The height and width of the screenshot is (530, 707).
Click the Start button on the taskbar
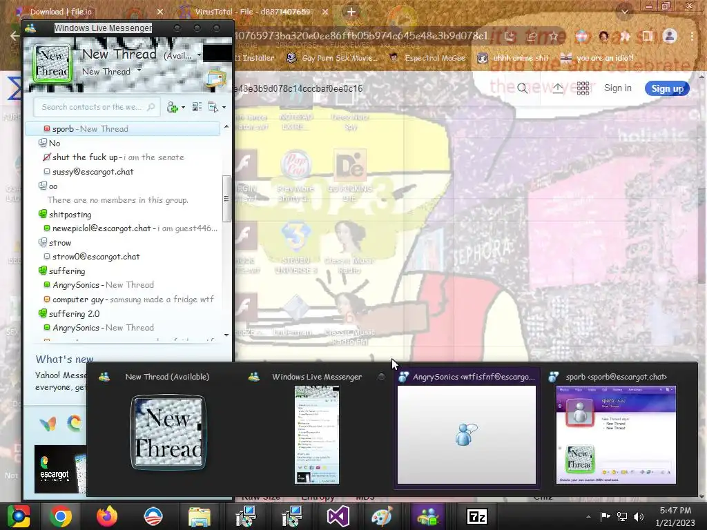19,516
